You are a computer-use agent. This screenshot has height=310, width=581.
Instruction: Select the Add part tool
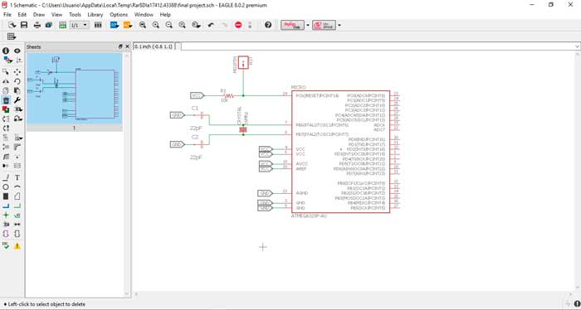click(6, 109)
